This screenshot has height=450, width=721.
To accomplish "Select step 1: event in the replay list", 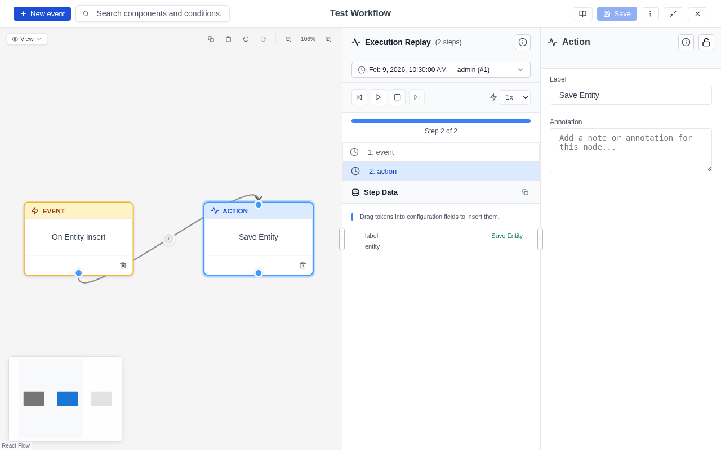I will (441, 152).
